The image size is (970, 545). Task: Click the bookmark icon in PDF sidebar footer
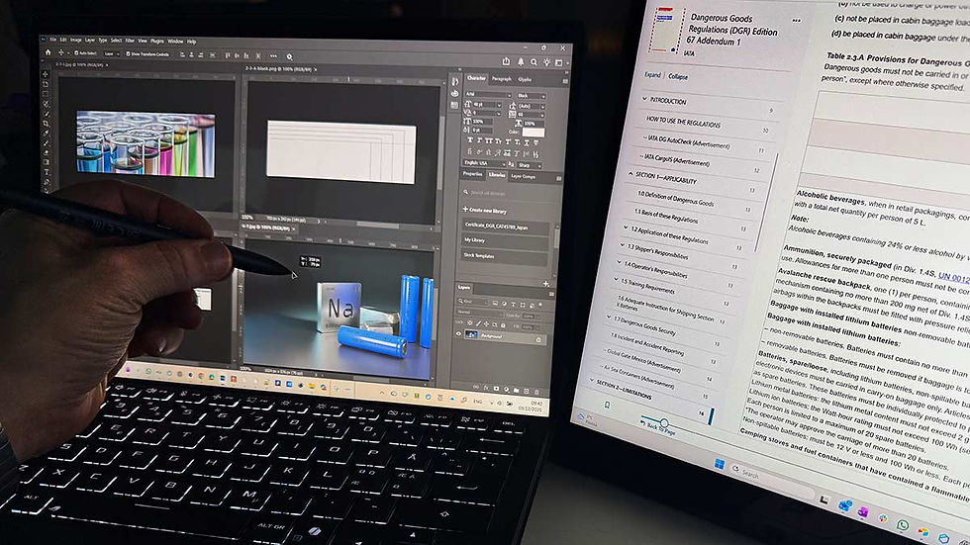click(608, 405)
